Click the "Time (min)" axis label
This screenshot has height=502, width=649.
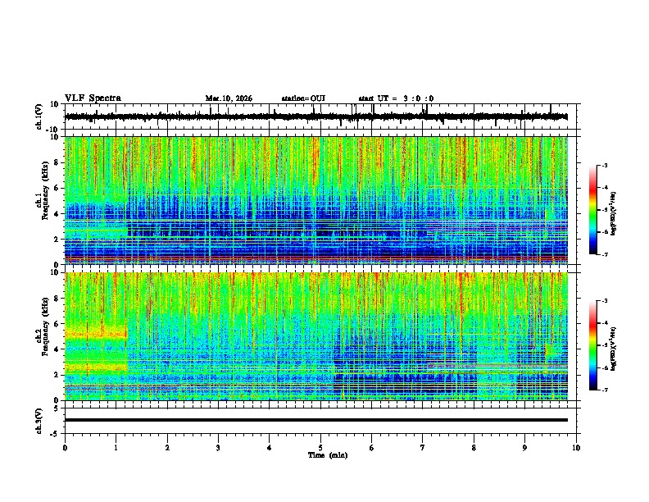[x=328, y=455]
